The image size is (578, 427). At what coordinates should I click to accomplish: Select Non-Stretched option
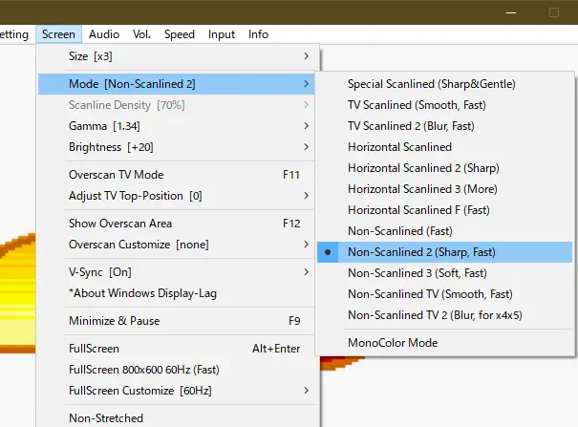[106, 417]
